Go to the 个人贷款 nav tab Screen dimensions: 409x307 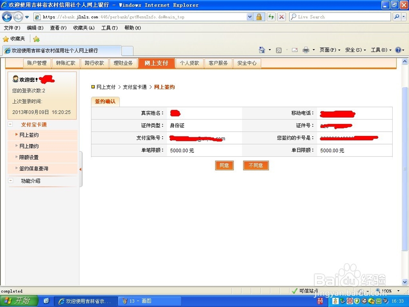coord(189,63)
